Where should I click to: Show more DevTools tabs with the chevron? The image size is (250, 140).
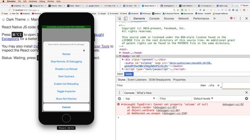[214, 18]
